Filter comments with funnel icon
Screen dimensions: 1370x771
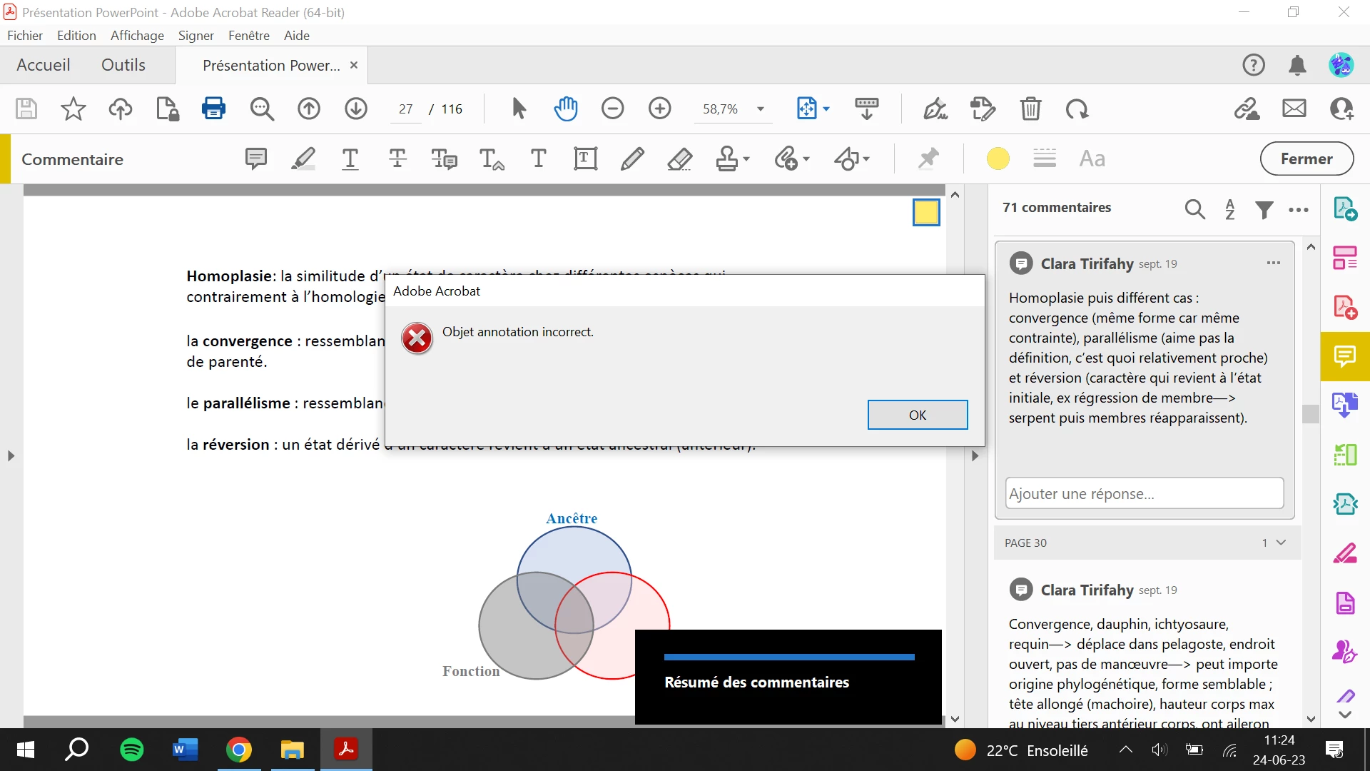pyautogui.click(x=1264, y=209)
